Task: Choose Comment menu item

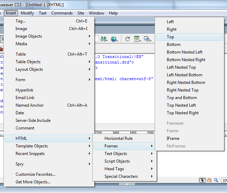Action: click(x=49, y=128)
